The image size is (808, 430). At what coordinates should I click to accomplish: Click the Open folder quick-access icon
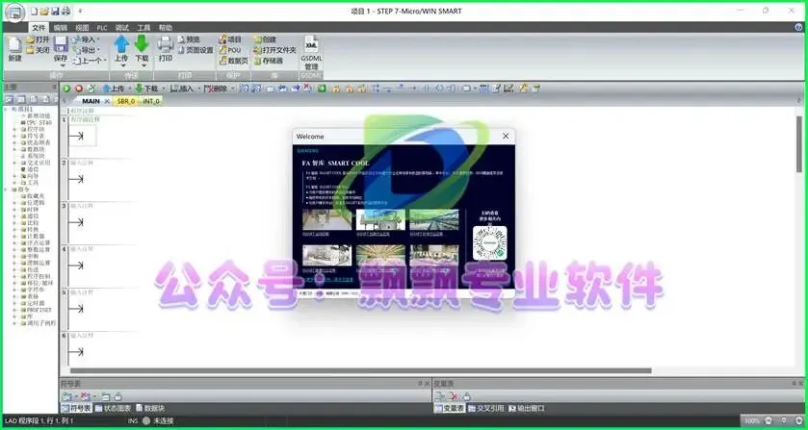(44, 11)
